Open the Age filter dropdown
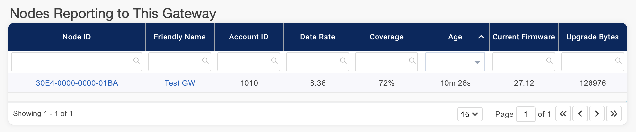636x132 pixels. tap(477, 62)
